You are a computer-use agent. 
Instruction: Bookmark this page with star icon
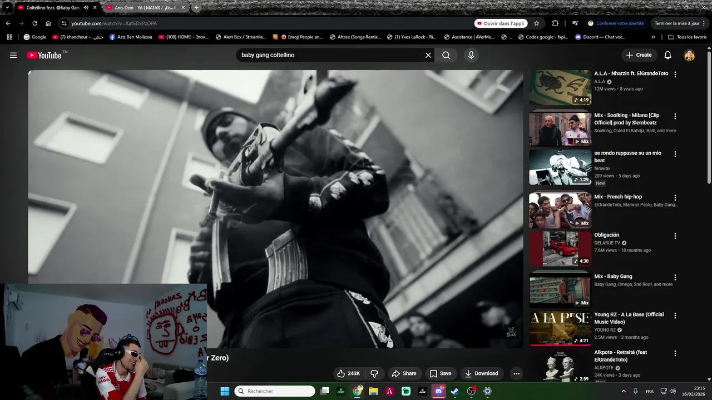pos(536,23)
